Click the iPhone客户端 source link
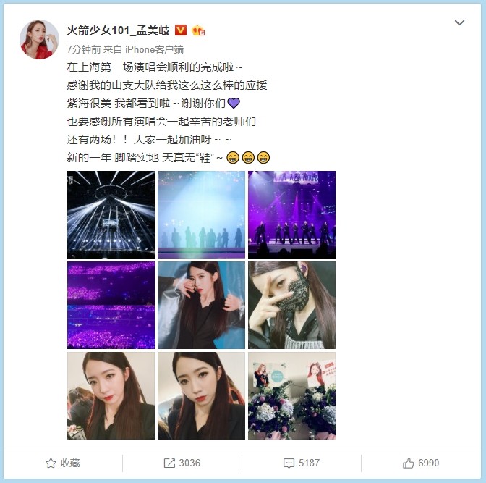 [154, 49]
